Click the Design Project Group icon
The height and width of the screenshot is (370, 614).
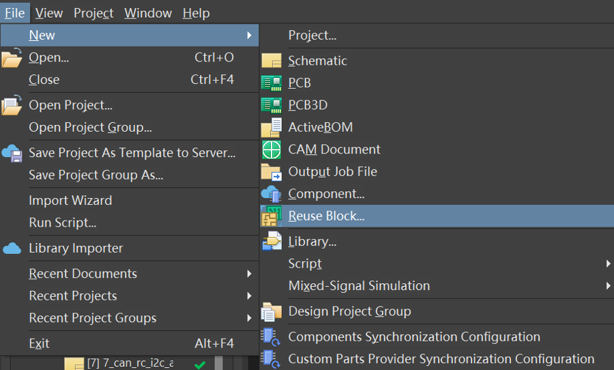(272, 311)
